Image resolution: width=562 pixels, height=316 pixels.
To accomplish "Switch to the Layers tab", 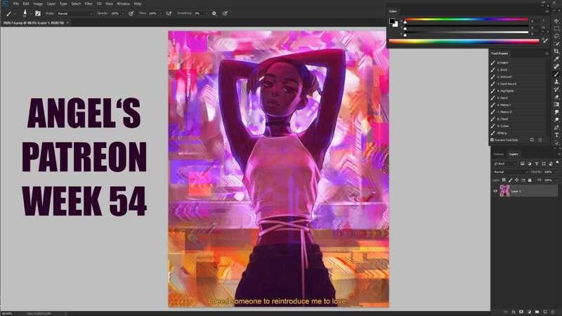I will (514, 154).
